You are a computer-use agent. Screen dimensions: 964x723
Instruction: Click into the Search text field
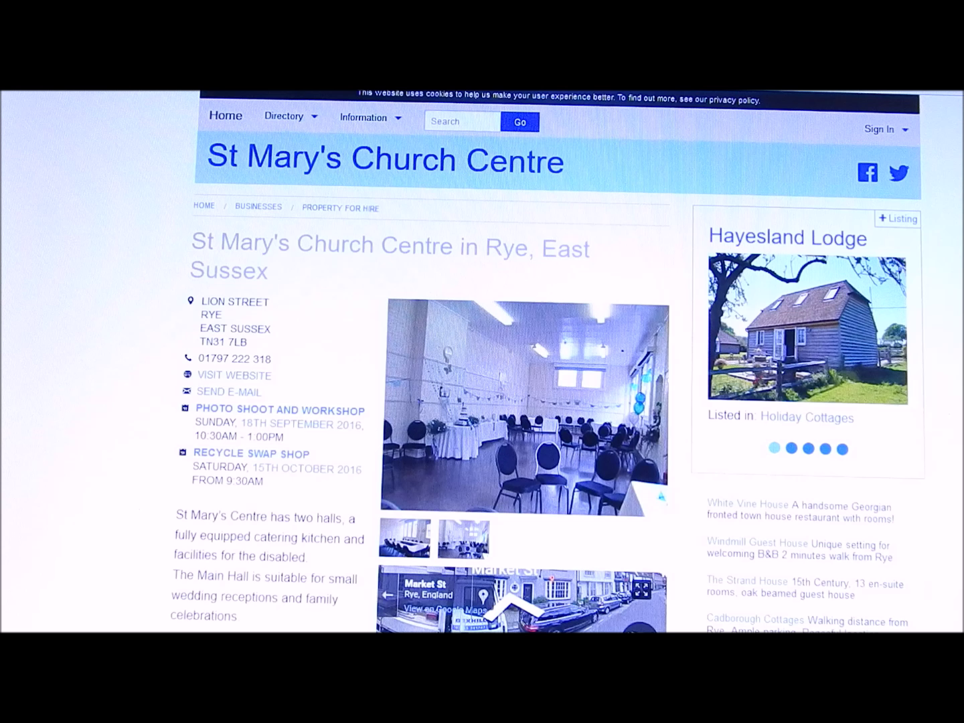click(x=462, y=121)
